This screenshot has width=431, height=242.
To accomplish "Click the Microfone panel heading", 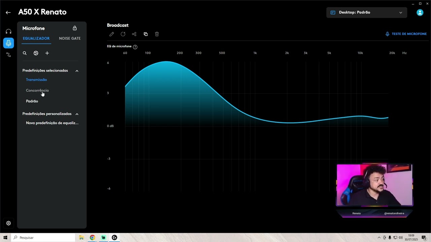I will click(33, 28).
